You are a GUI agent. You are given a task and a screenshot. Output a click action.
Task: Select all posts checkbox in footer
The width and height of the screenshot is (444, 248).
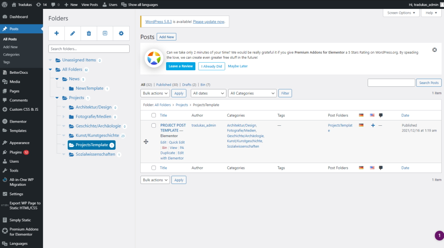point(154,168)
